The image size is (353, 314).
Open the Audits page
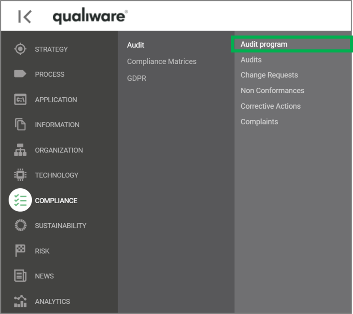251,60
